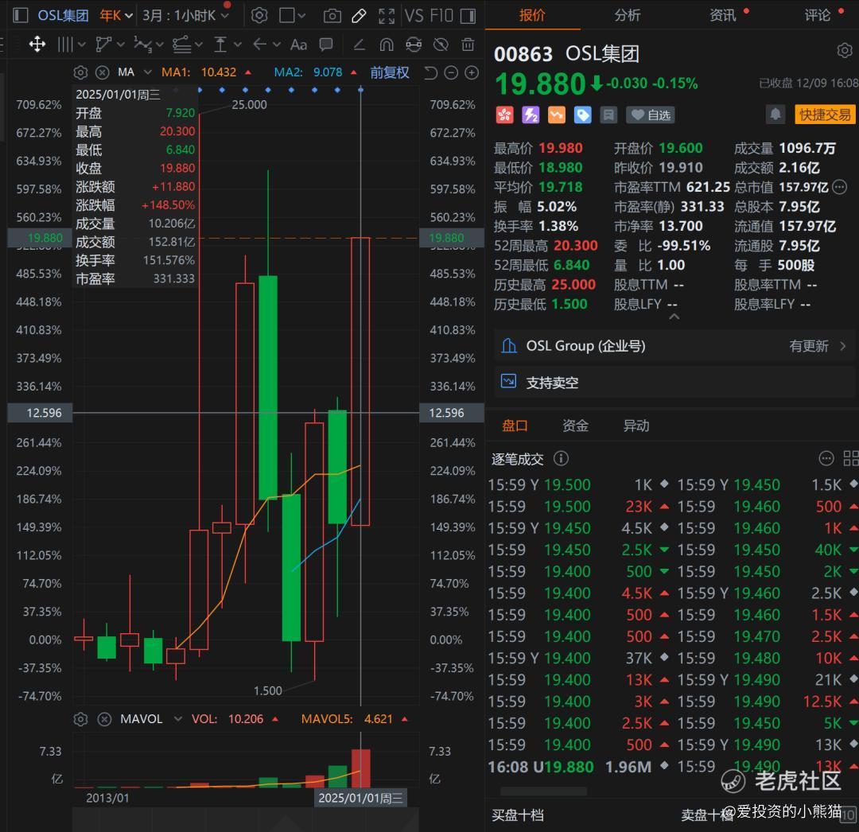This screenshot has height=832, width=859.
Task: Open the MA indicator dropdown
Action: pyautogui.click(x=147, y=72)
